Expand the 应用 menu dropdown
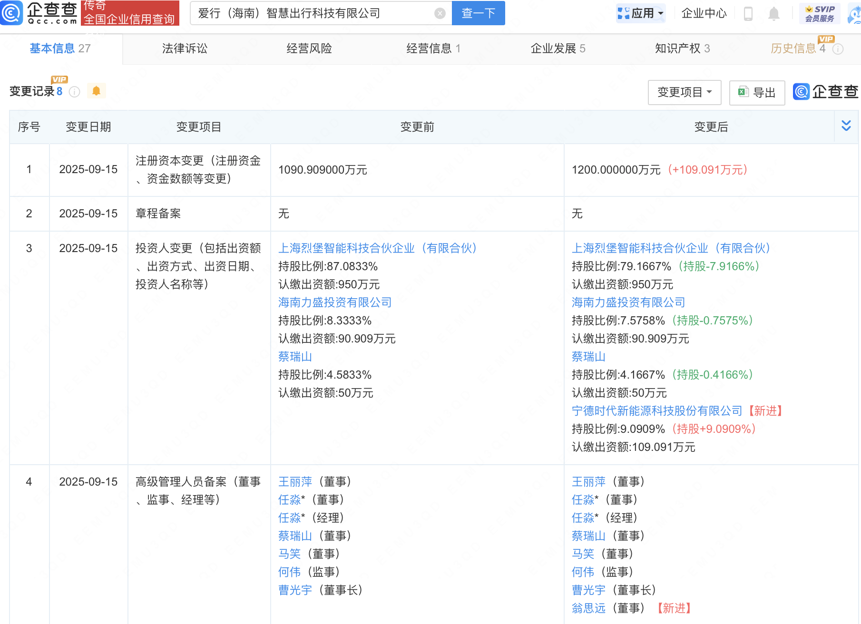This screenshot has width=861, height=624. (x=640, y=13)
